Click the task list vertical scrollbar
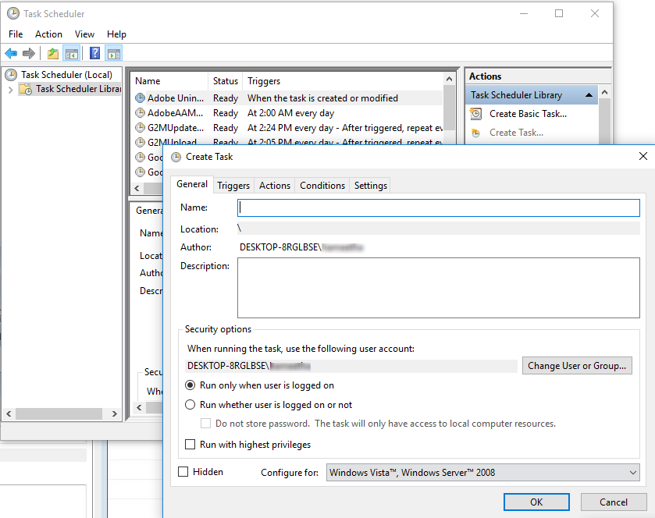 click(x=449, y=117)
